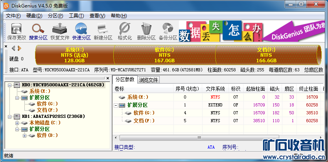The image size is (328, 162).
Task: Click 序号(状态) column header
Action: 188,89
